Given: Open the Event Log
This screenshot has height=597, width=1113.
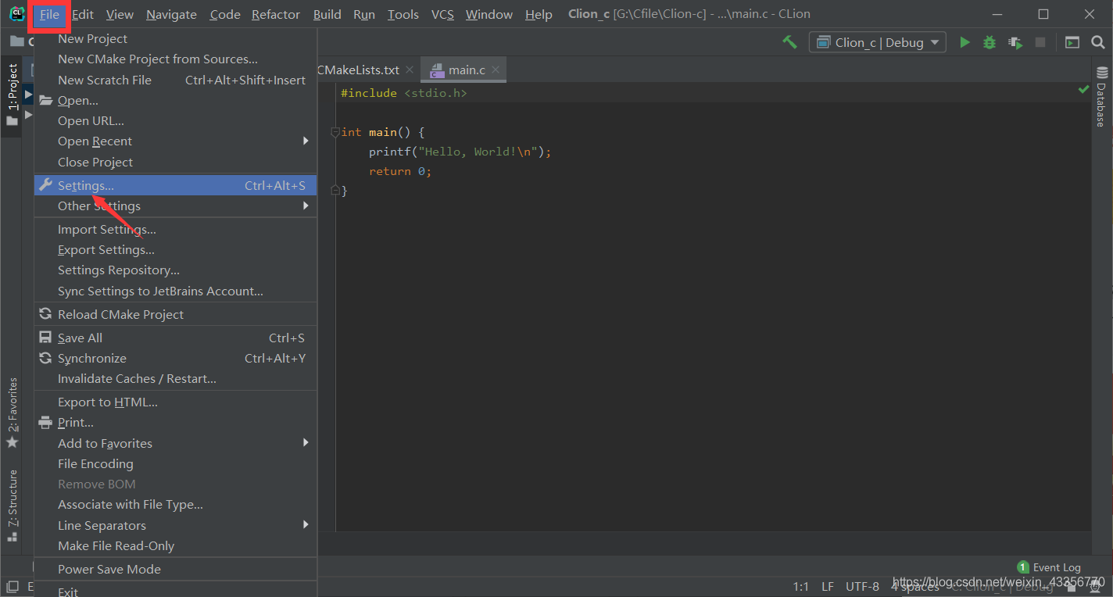Looking at the screenshot, I should [1049, 567].
